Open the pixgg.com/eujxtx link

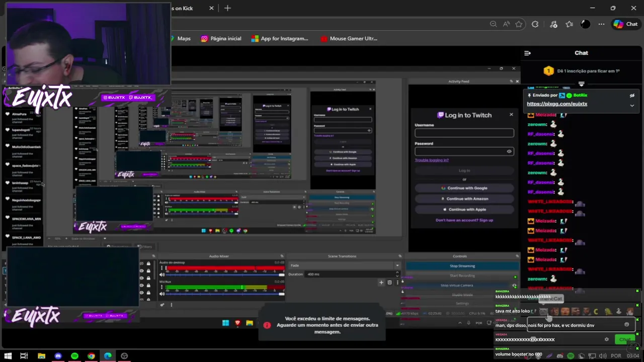pos(557,104)
